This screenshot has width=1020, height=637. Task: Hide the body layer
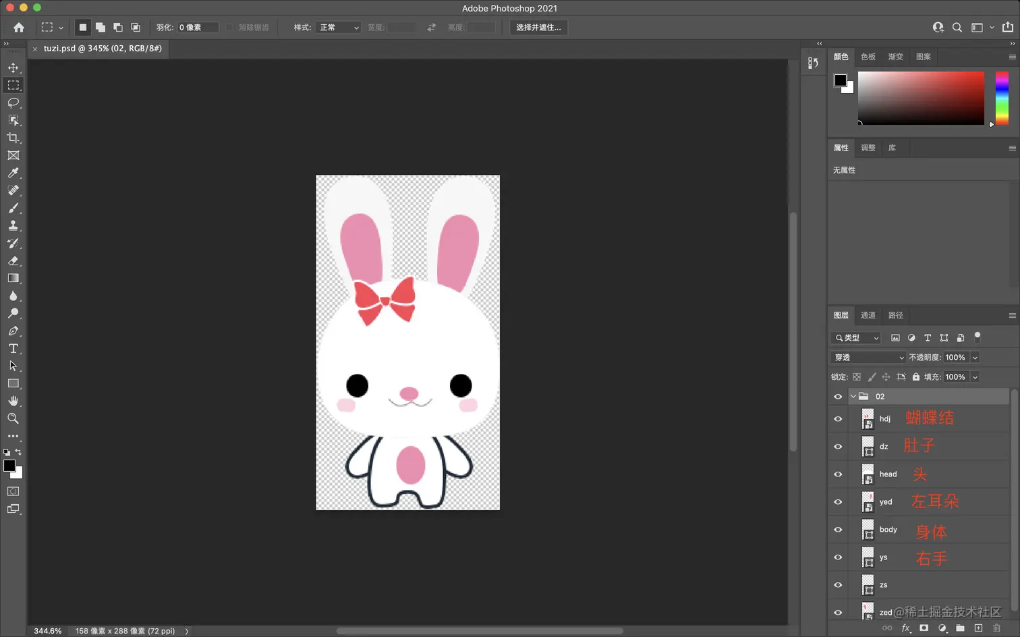point(838,530)
